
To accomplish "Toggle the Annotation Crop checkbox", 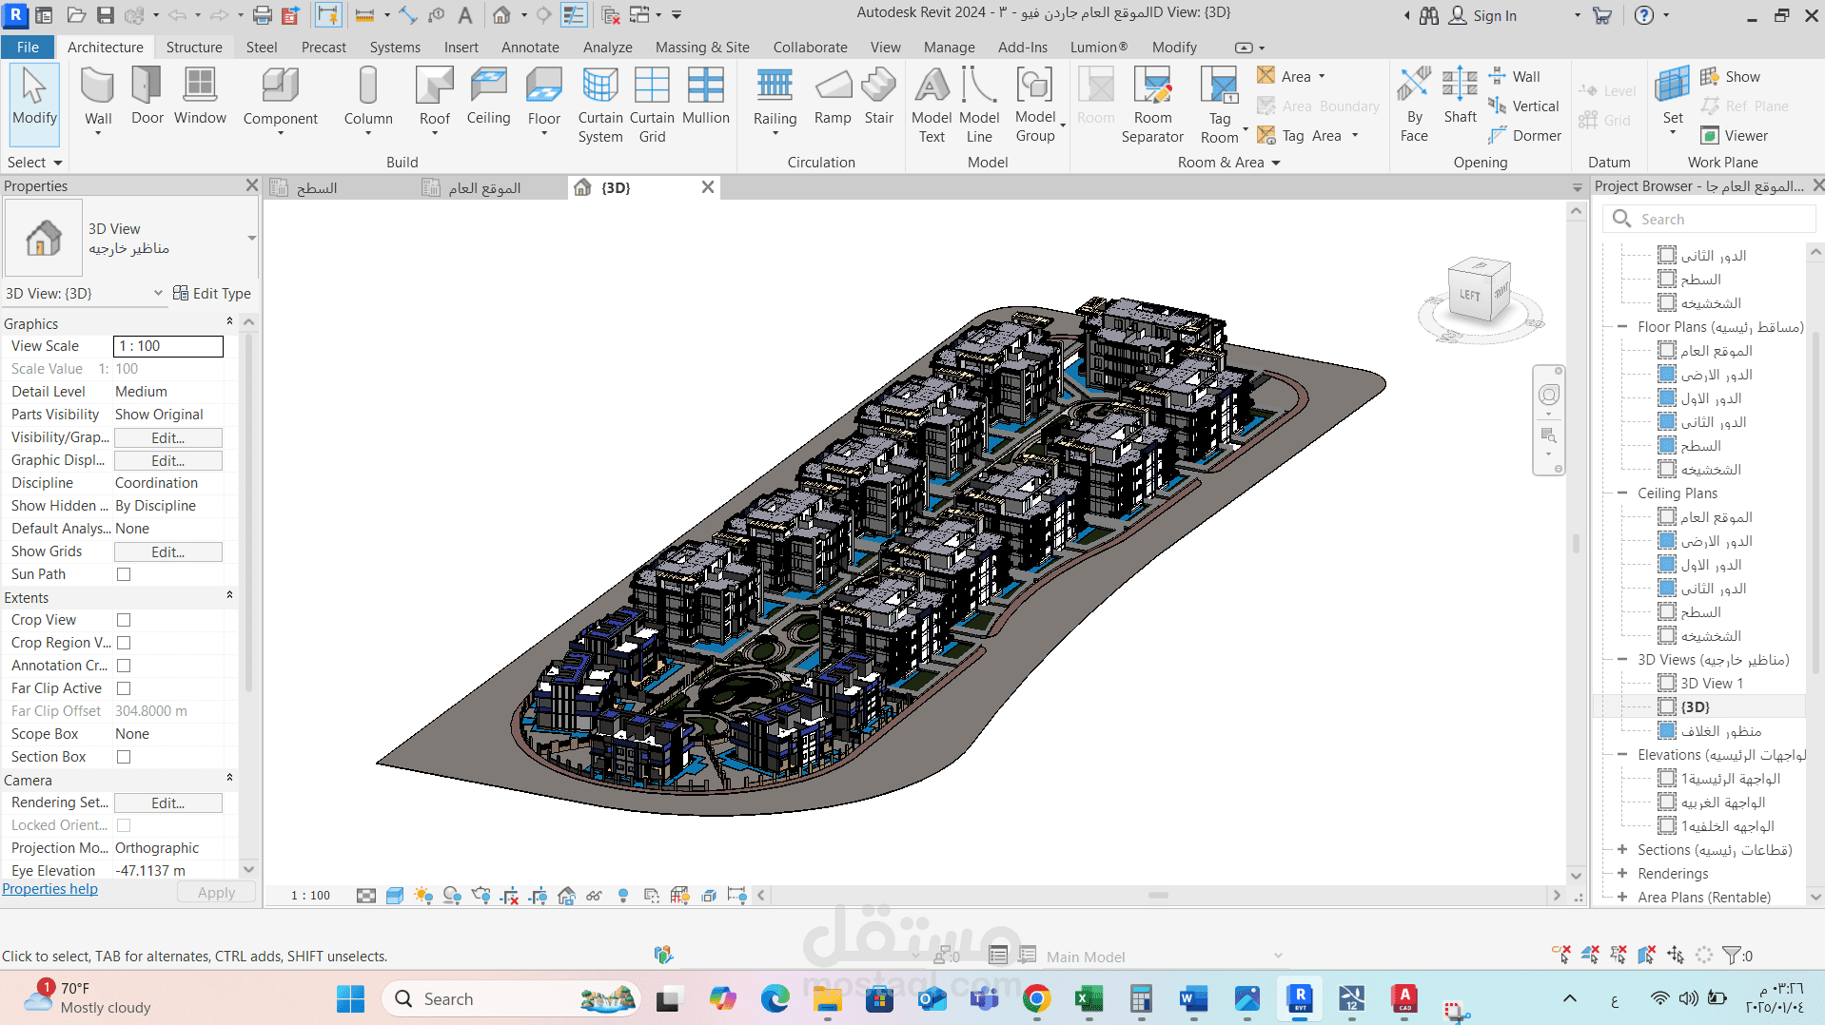I will (124, 666).
